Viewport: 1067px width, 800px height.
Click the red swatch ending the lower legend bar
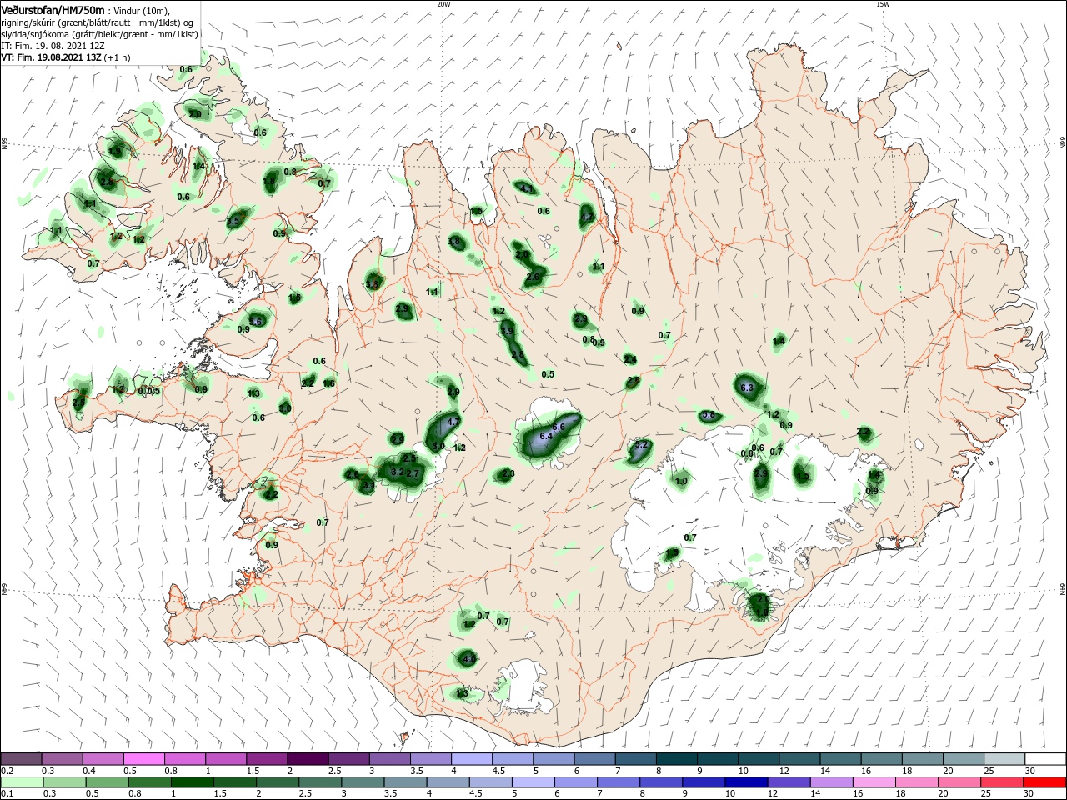point(1046,782)
